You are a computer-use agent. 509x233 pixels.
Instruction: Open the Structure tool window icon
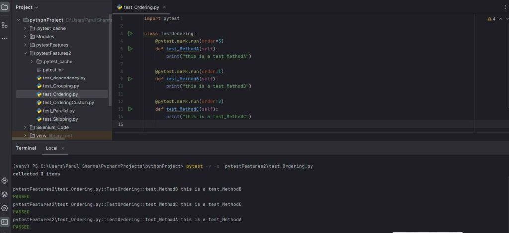(5, 25)
